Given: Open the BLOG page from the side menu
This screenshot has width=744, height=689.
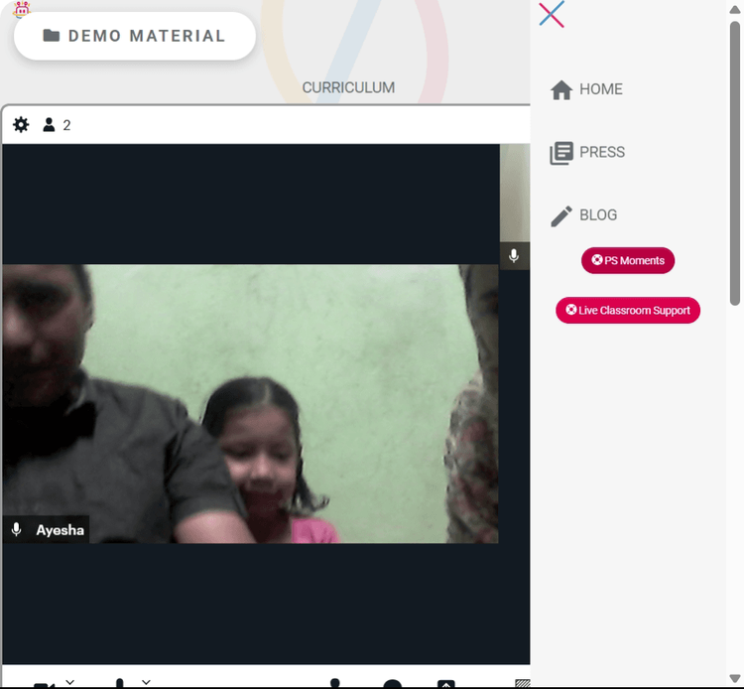Looking at the screenshot, I should tap(583, 215).
